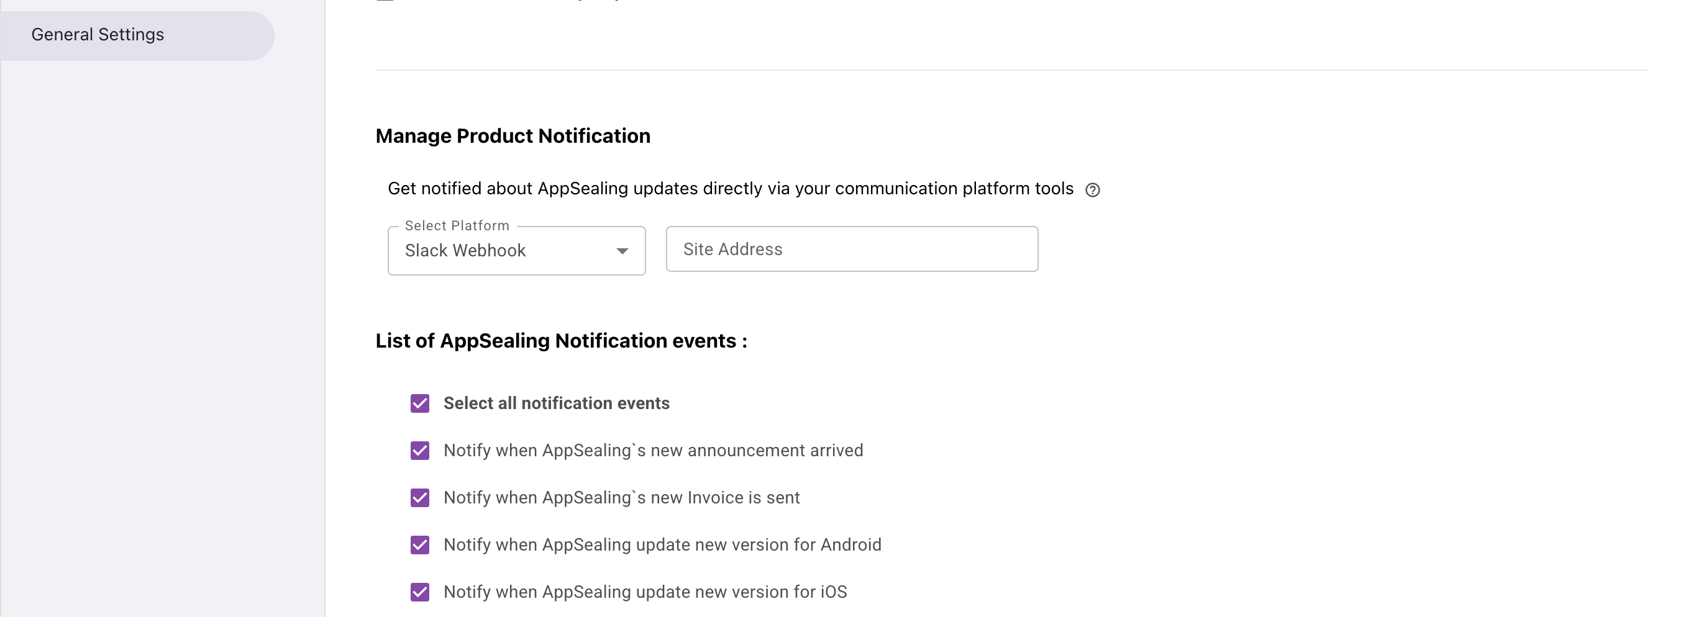Click the small Select Platform field label

click(x=457, y=225)
